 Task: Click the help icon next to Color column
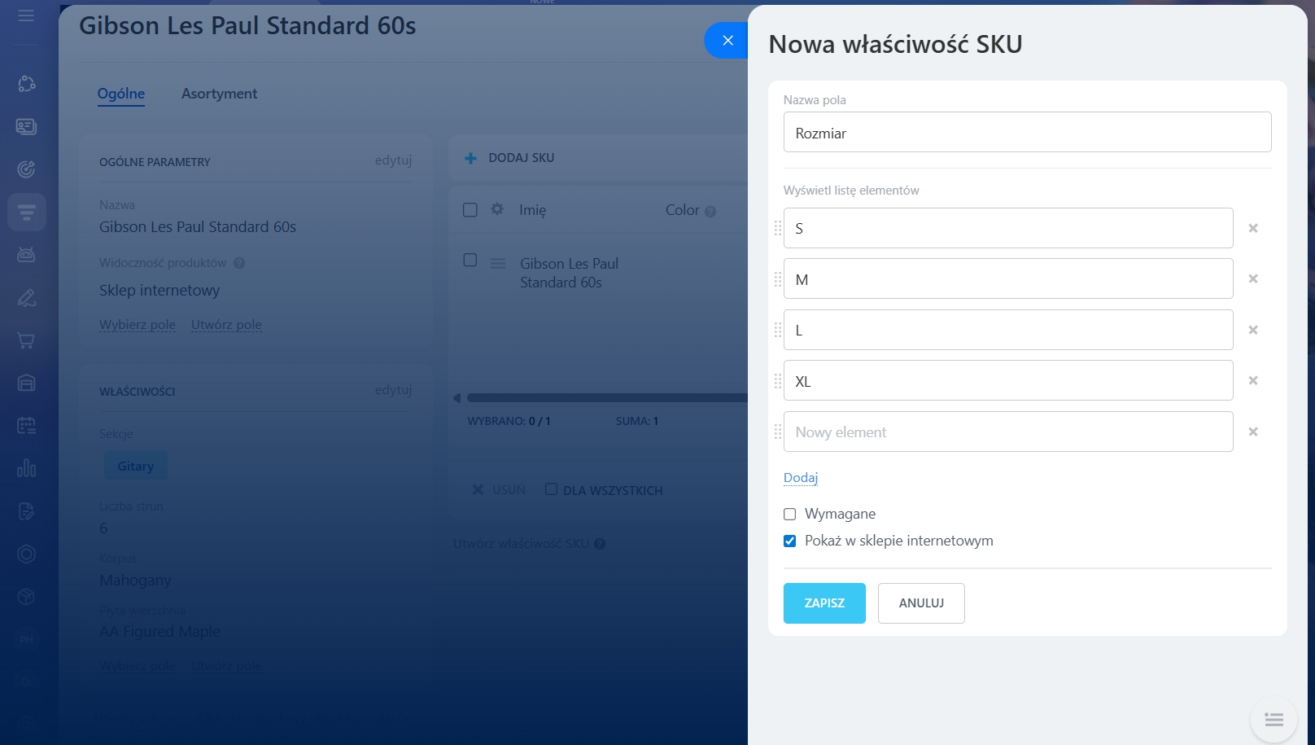pos(710,212)
